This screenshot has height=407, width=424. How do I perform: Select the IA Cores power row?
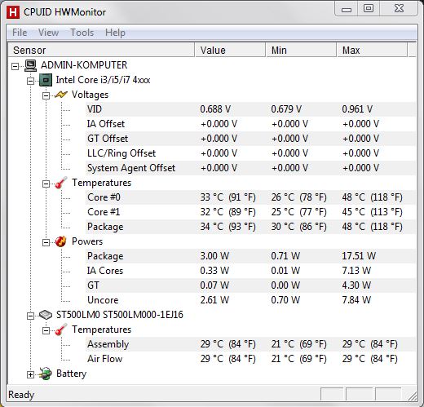[250, 271]
